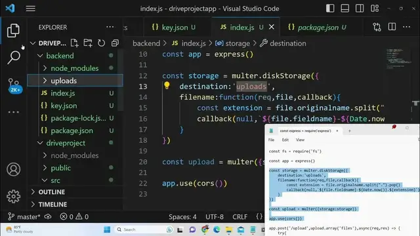Change line ending via CRLF status item
The width and height of the screenshot is (420, 236).
[240, 217]
